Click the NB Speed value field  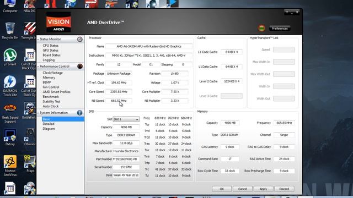tap(119, 101)
